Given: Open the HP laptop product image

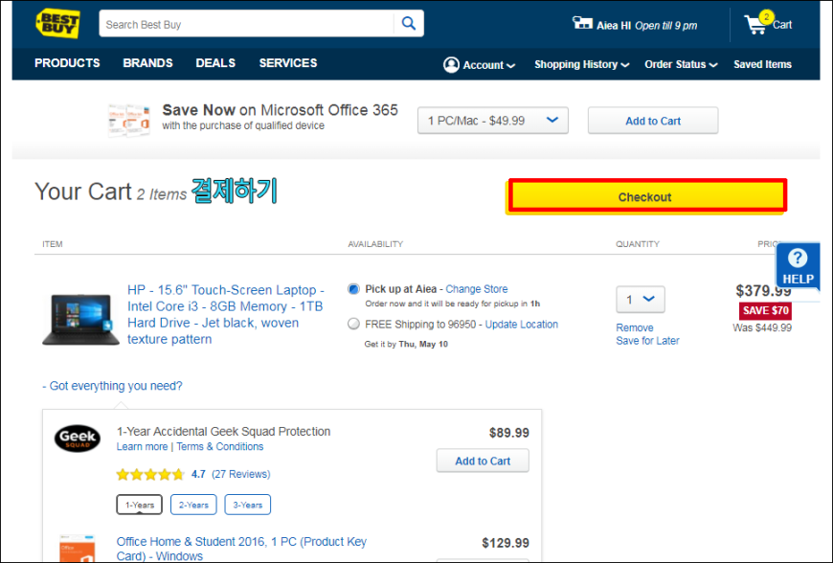Looking at the screenshot, I should click(80, 320).
